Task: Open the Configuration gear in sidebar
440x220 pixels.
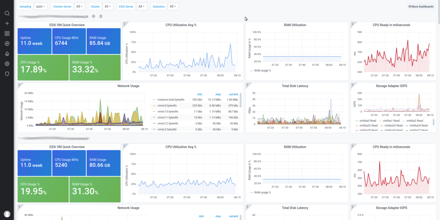Action: pyautogui.click(x=7, y=64)
